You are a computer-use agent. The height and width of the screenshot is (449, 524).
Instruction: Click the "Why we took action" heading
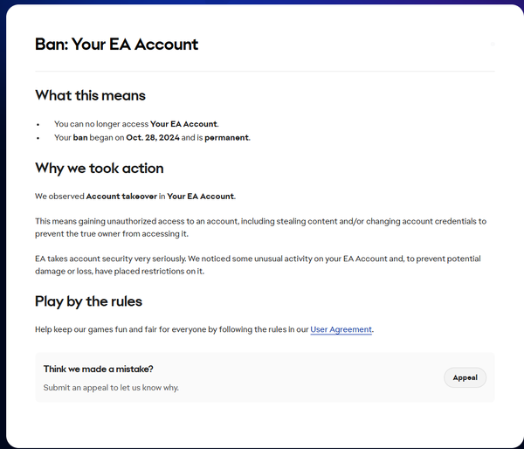(99, 168)
